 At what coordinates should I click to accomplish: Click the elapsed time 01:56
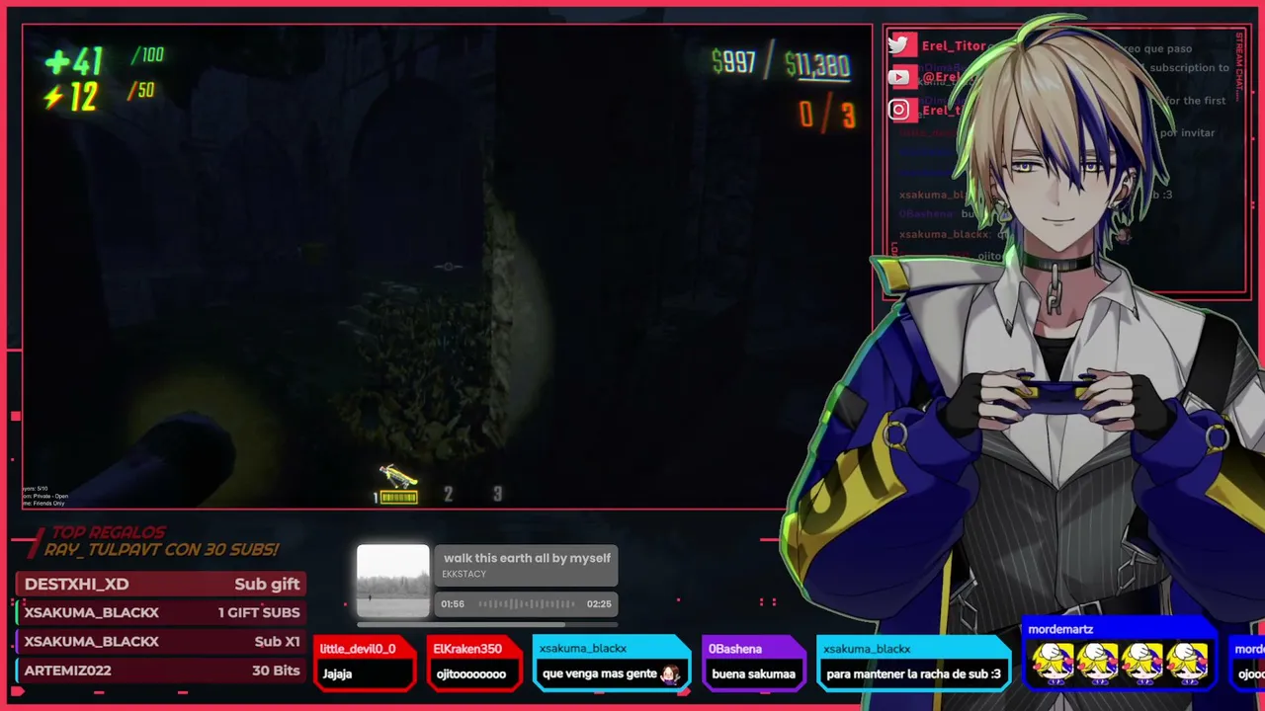(x=453, y=604)
